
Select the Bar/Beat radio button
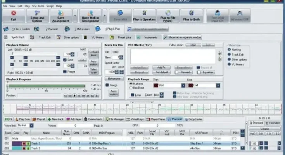130,88
